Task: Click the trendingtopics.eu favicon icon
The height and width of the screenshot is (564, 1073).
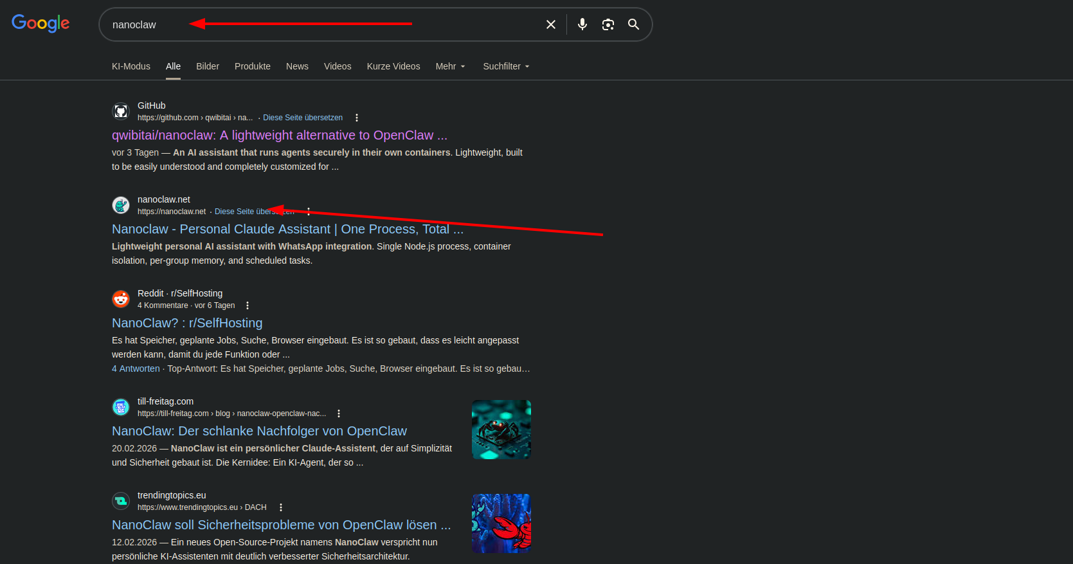Action: point(121,501)
